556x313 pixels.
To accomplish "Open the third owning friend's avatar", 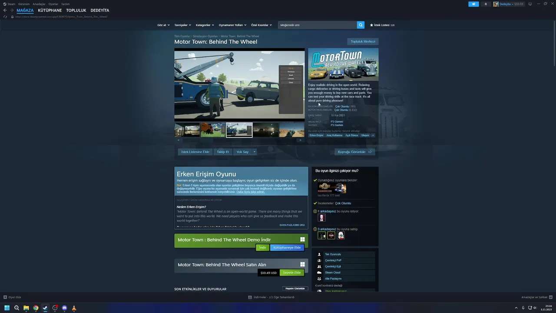I will (x=341, y=235).
